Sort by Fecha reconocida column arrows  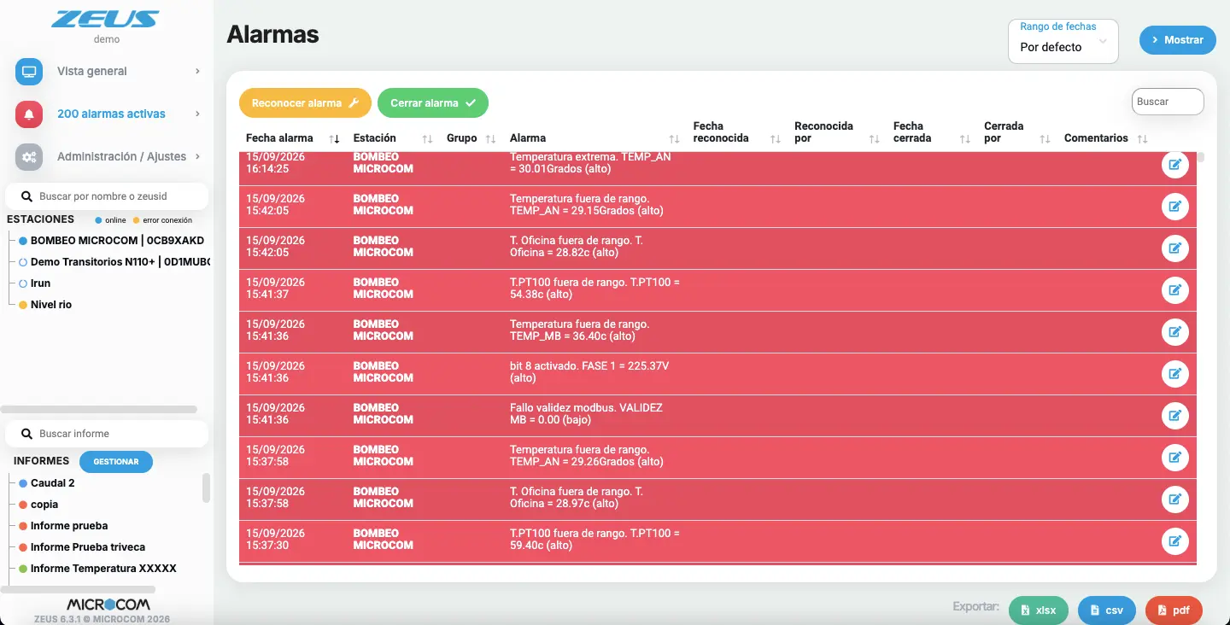[775, 138]
